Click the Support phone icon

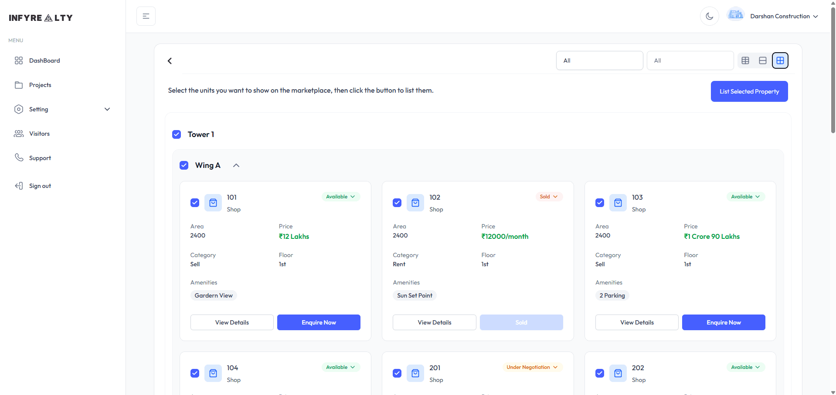pyautogui.click(x=19, y=157)
